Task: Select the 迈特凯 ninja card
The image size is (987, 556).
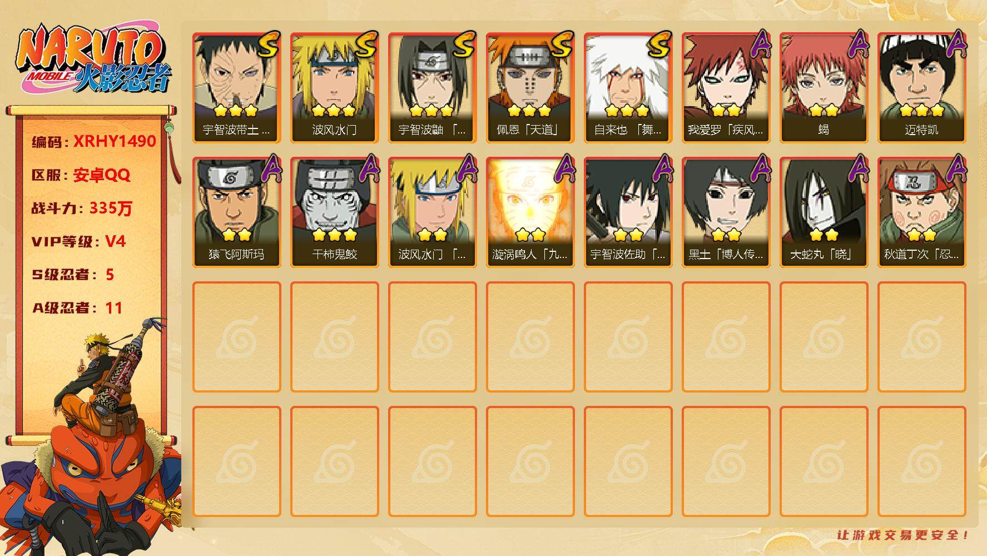Action: (921, 87)
